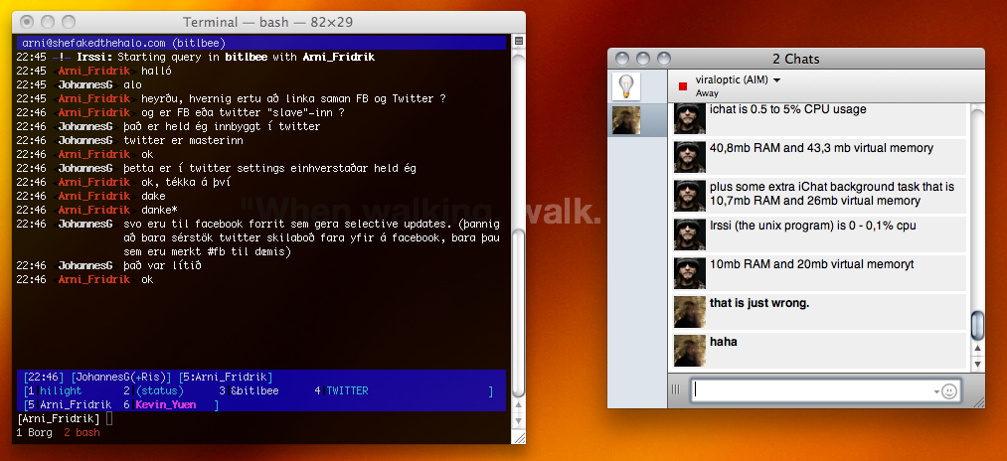Click the Terminal scrollbar thumb

pos(519,313)
